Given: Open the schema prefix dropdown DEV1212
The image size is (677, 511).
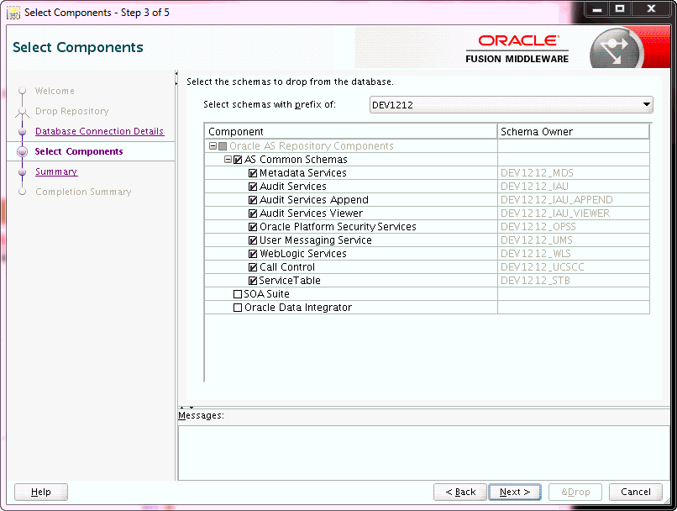Looking at the screenshot, I should (512, 104).
